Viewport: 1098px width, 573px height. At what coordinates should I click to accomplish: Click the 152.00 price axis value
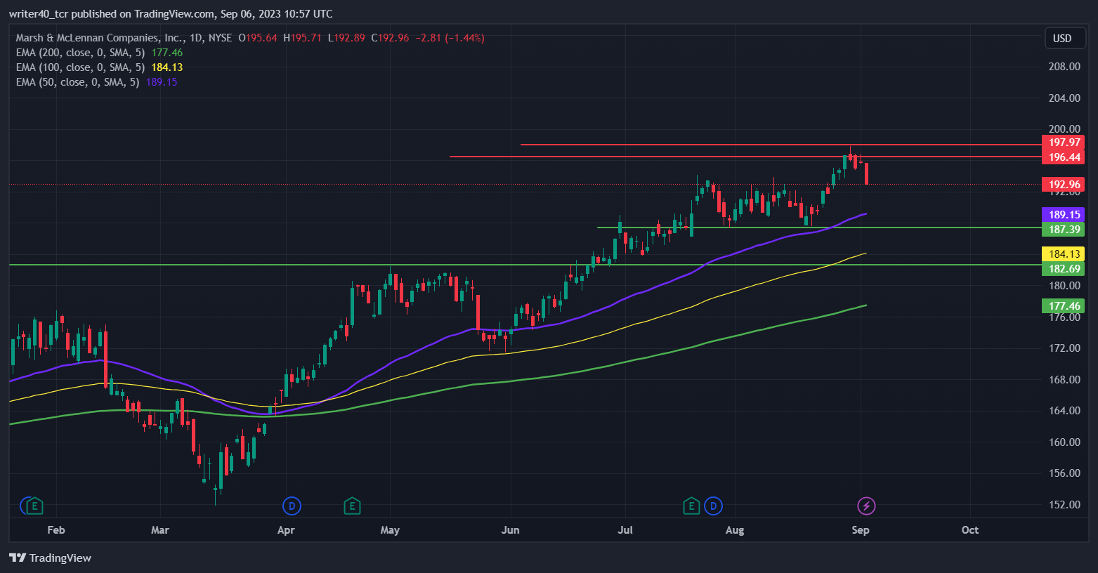pyautogui.click(x=1064, y=505)
